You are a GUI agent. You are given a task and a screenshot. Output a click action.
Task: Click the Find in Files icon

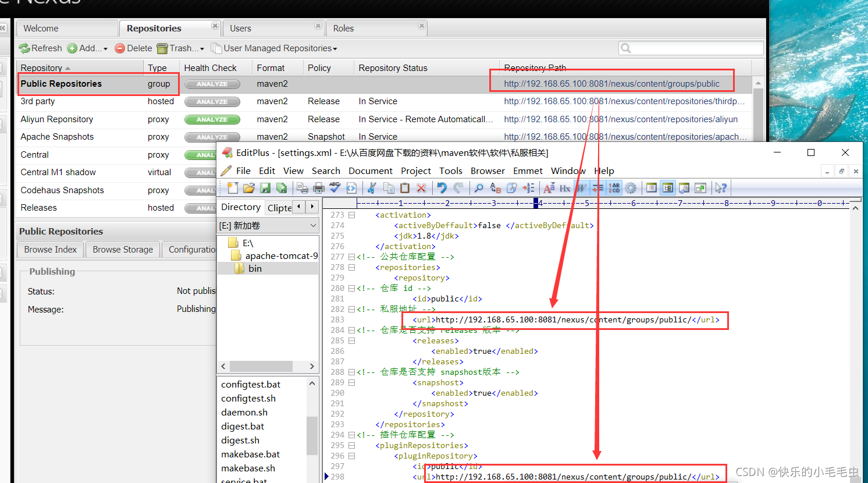[x=512, y=188]
